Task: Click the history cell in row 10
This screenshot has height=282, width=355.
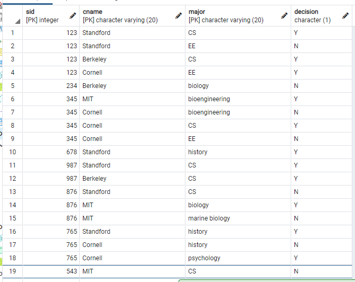Action: coord(238,152)
